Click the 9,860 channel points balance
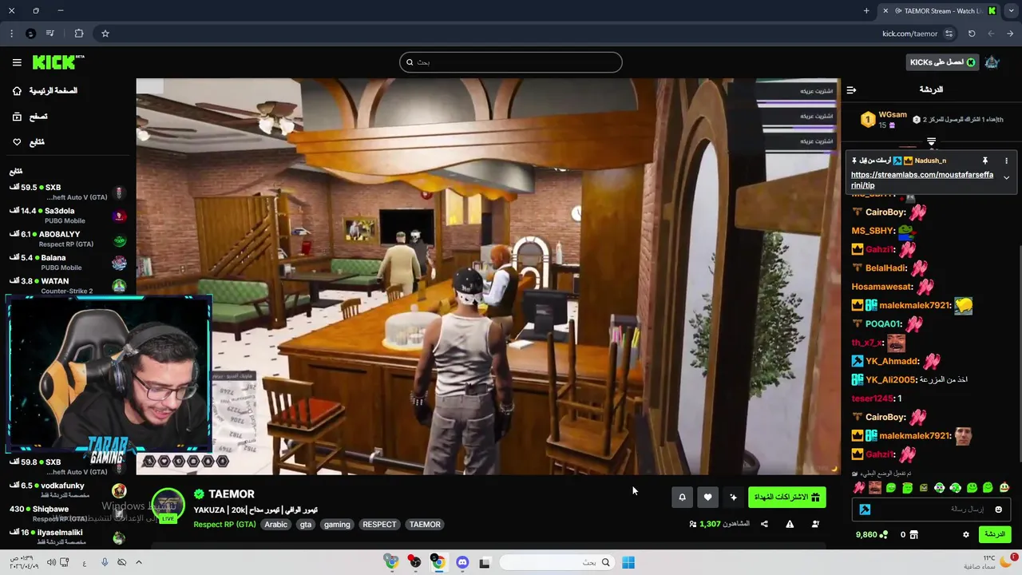This screenshot has height=575, width=1022. 871,535
